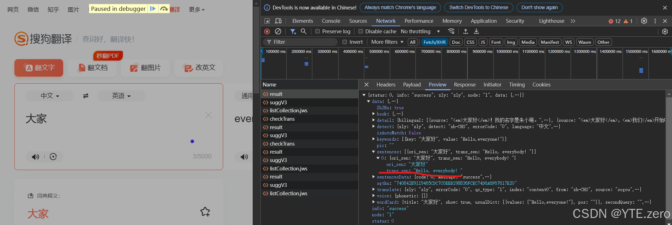This screenshot has height=225, width=672.
Task: Click the network Filter input field
Action: [x=300, y=42]
